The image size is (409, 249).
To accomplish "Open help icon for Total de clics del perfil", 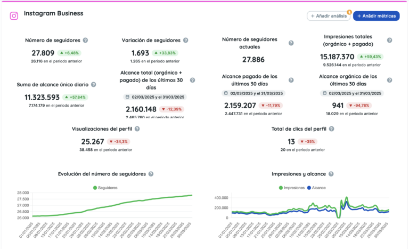I will [x=331, y=128].
